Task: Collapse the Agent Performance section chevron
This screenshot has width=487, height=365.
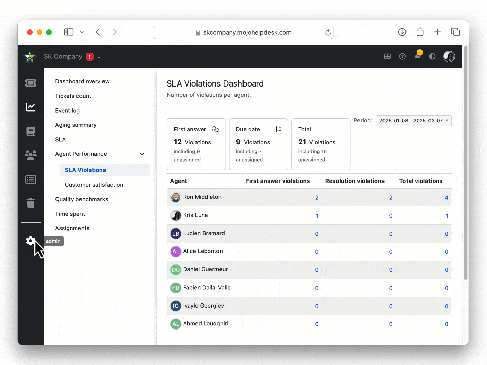Action: click(142, 154)
